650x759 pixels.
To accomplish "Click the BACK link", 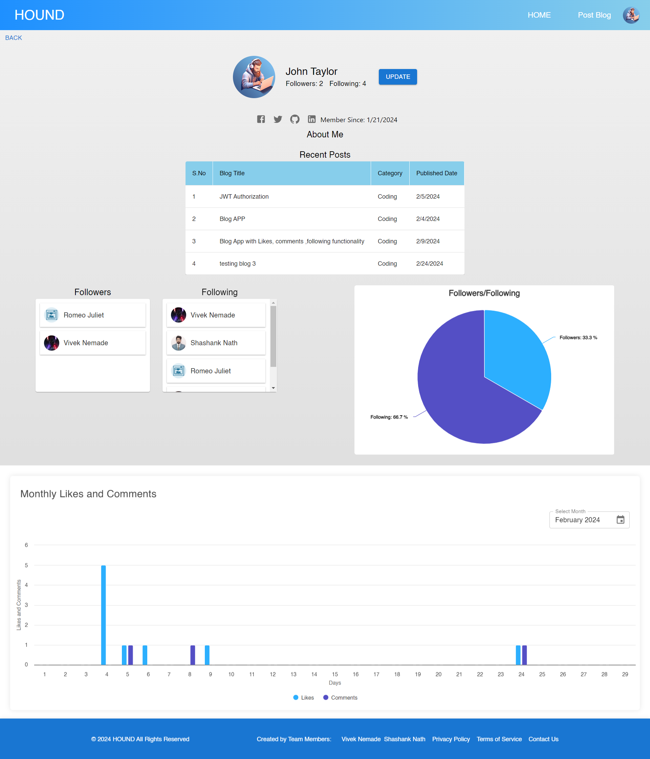I will click(x=14, y=38).
